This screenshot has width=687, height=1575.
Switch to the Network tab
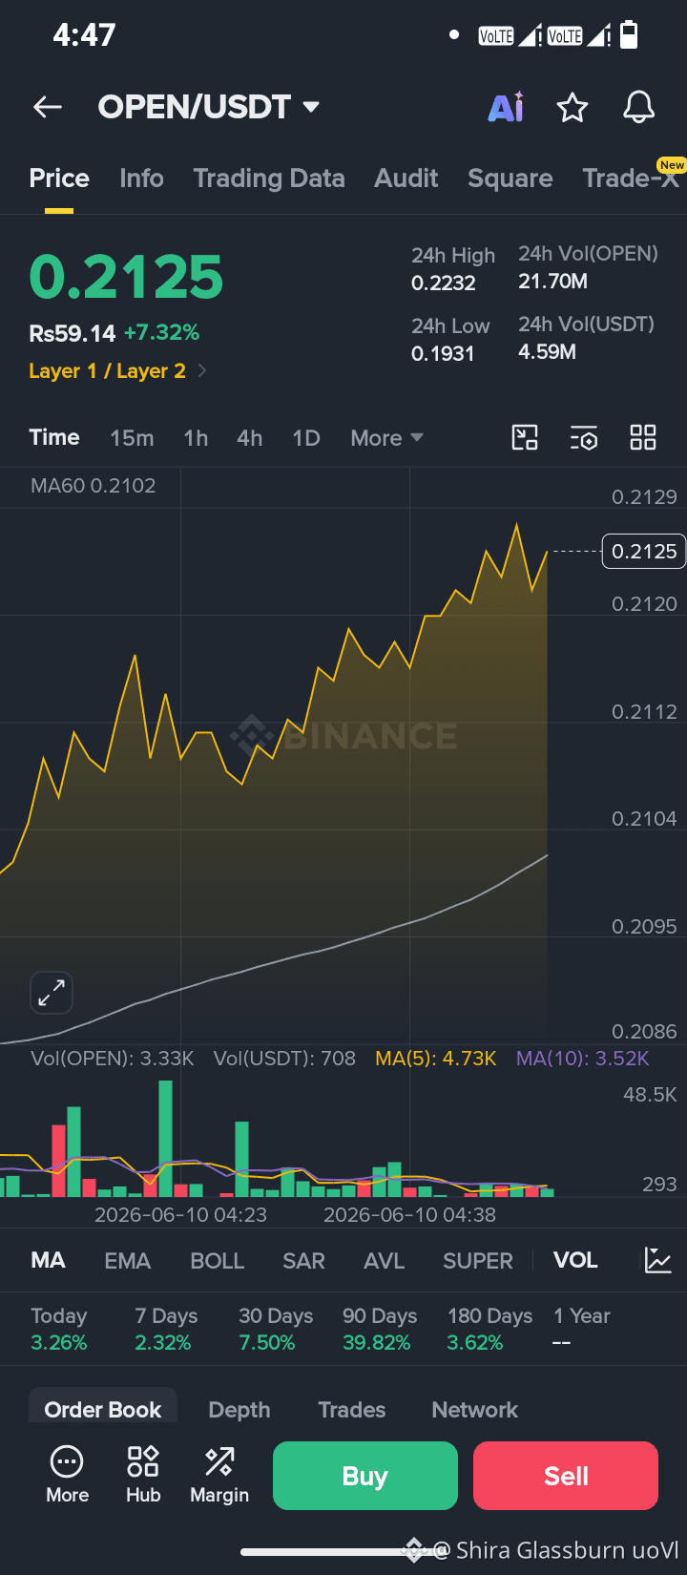(x=475, y=1410)
